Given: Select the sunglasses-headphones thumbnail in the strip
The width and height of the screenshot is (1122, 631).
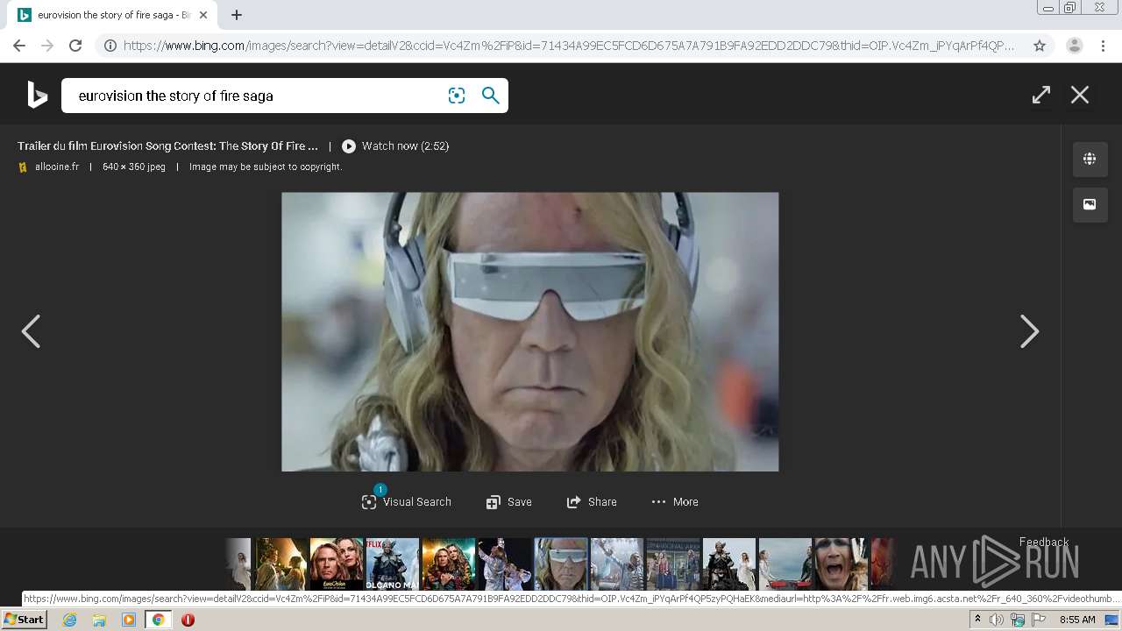Looking at the screenshot, I should point(561,564).
